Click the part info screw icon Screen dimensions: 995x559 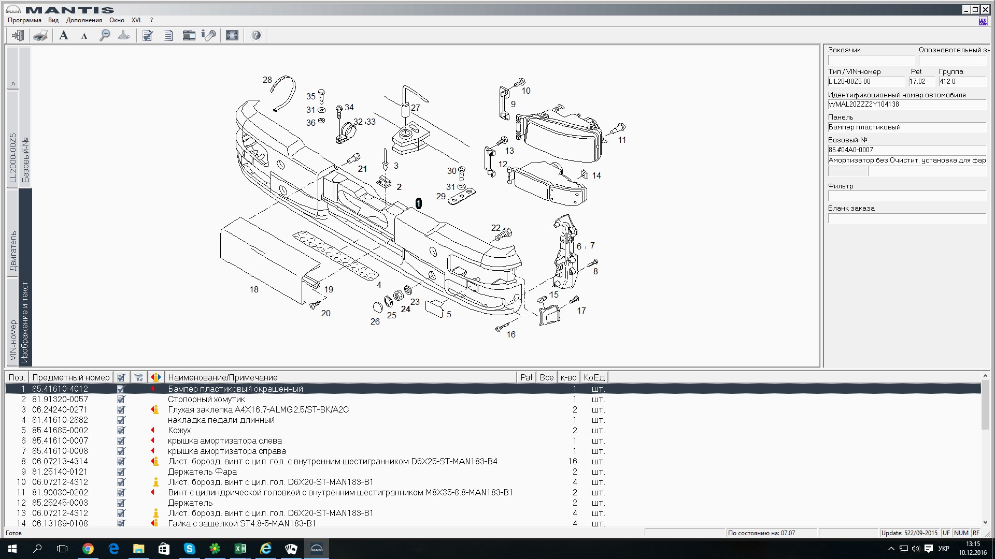pos(209,35)
